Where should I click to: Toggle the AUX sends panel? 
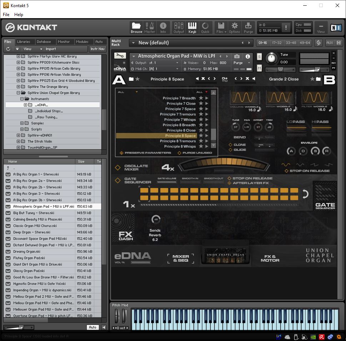pyautogui.click(x=330, y=43)
